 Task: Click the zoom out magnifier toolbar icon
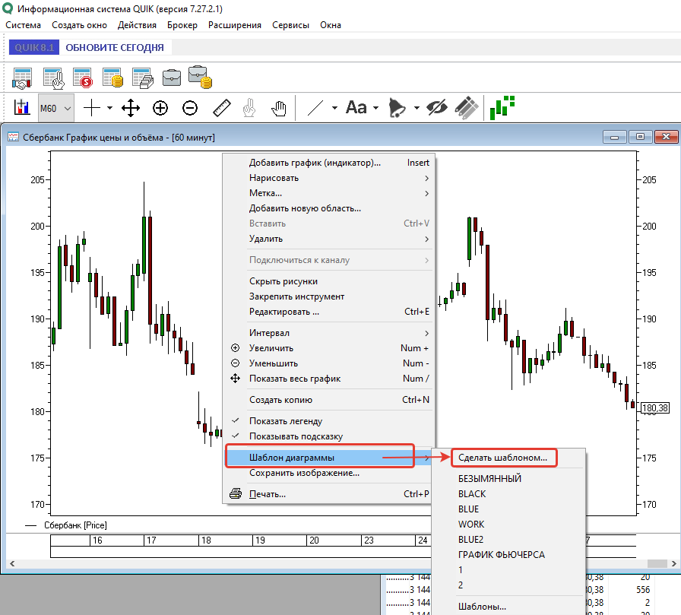(x=190, y=108)
